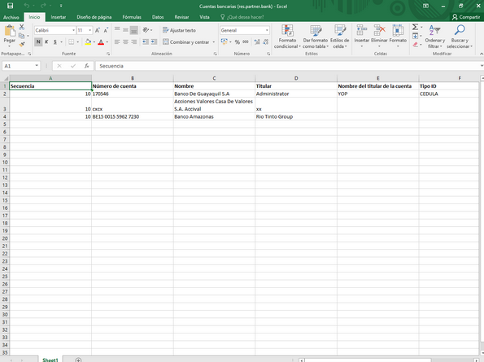Click the Save floppy disk icon
484x362 pixels.
click(10, 6)
